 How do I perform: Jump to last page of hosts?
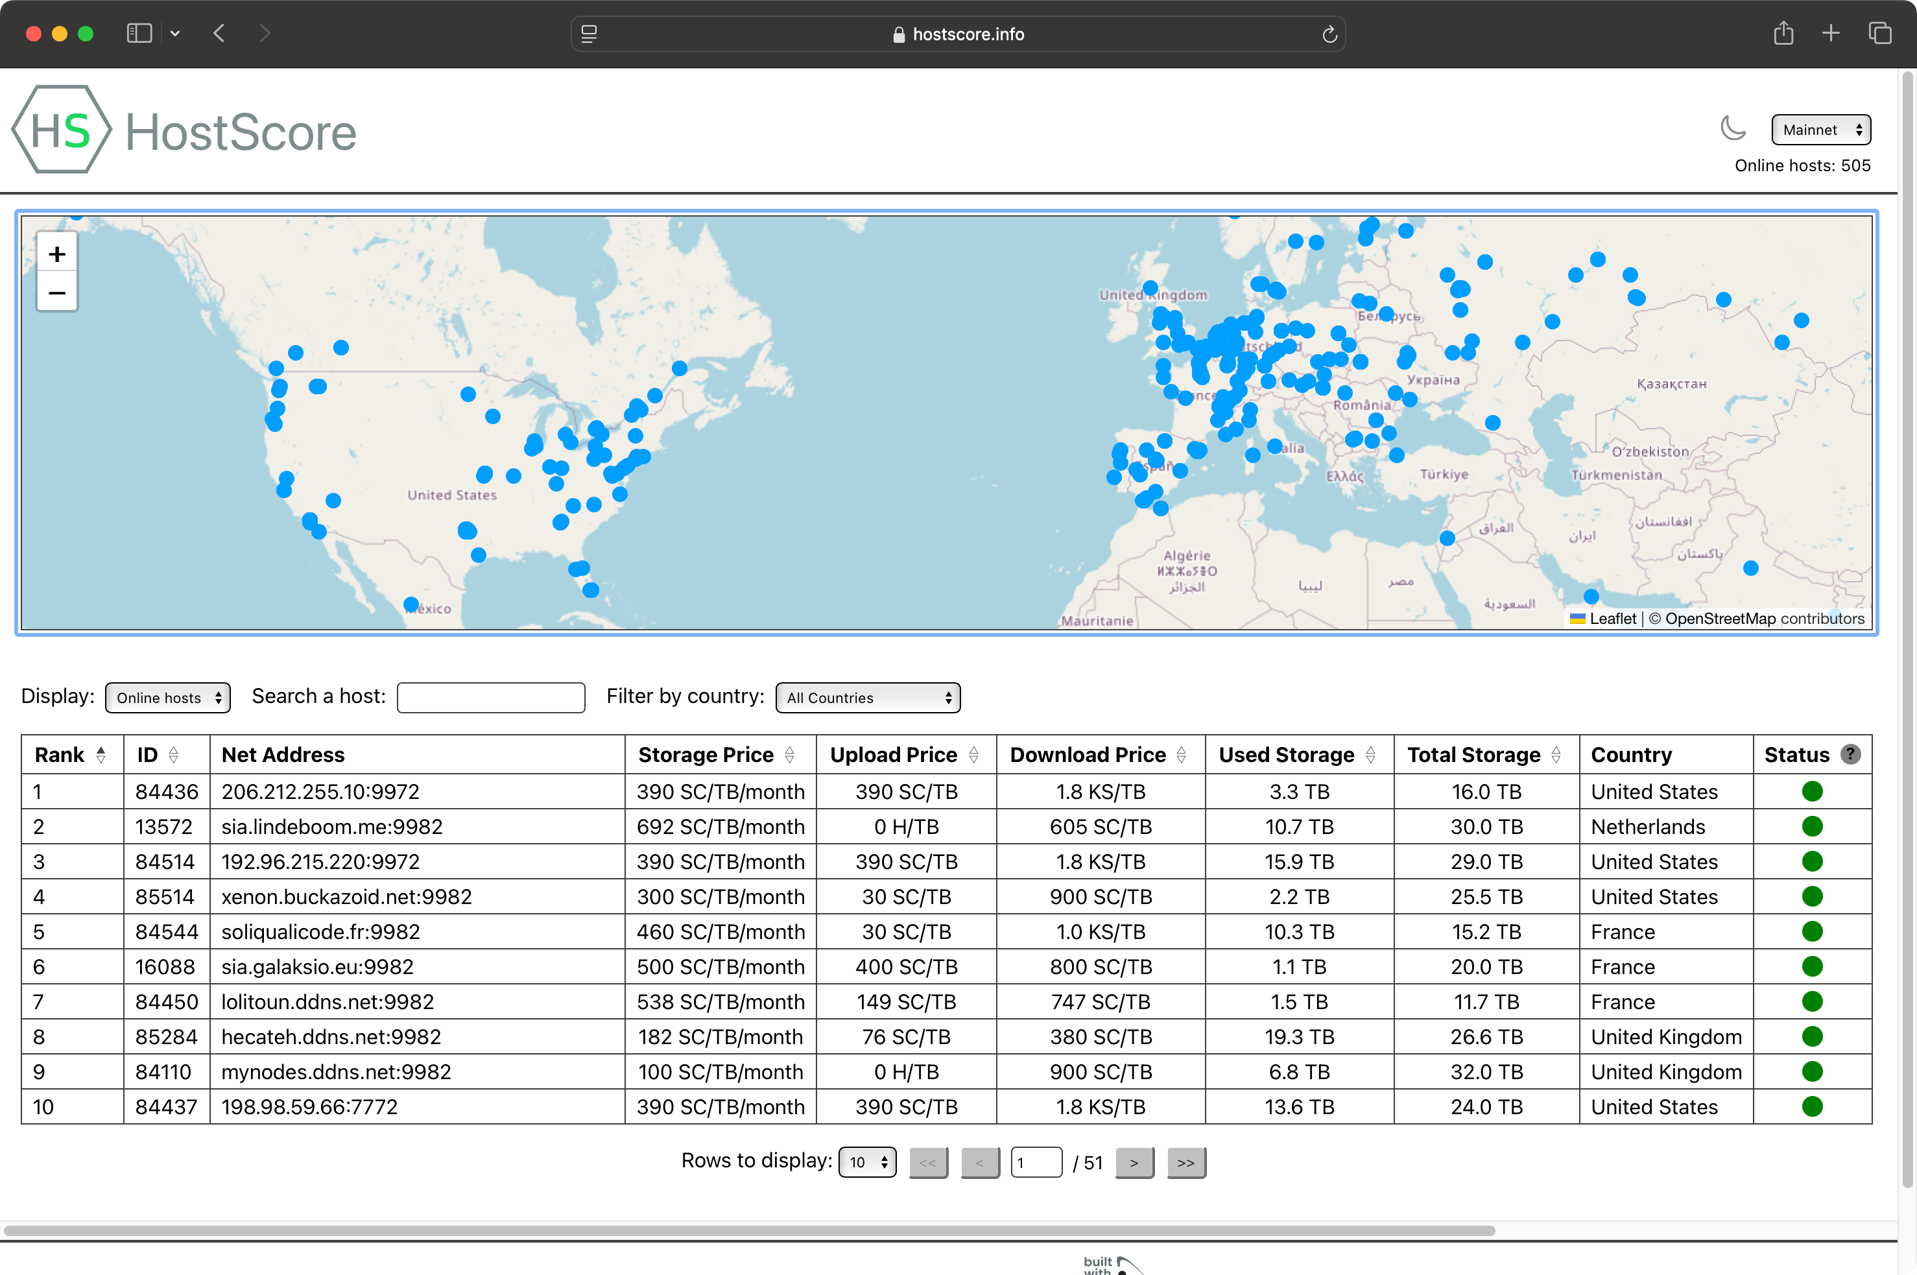click(x=1186, y=1163)
